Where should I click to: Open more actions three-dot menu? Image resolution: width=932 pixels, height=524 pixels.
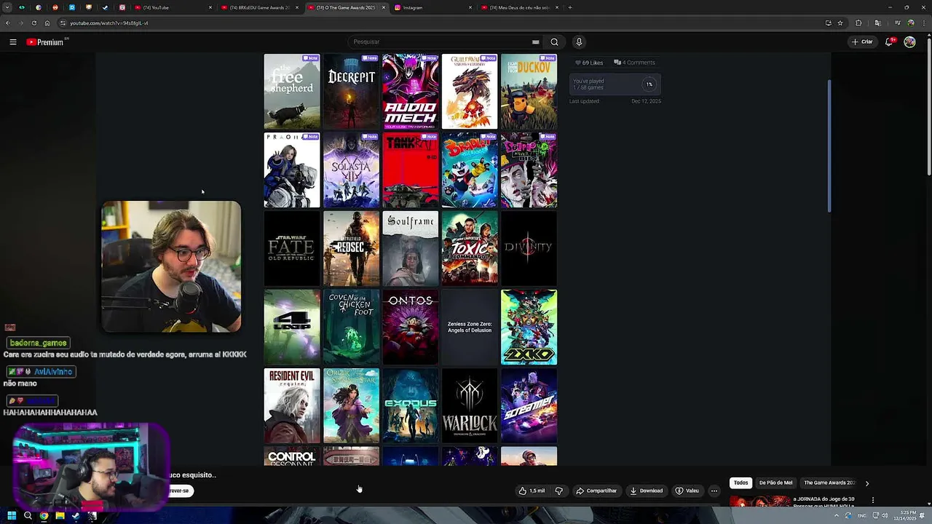pyautogui.click(x=714, y=491)
